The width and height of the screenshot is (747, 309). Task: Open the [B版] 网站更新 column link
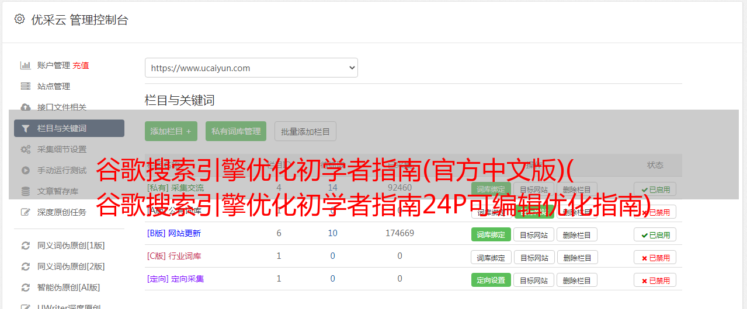(x=174, y=233)
